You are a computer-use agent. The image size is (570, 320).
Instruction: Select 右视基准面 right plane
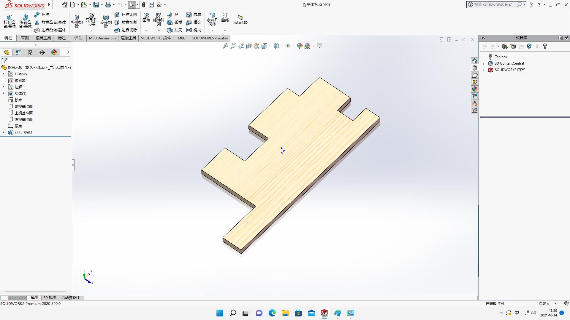[20, 119]
